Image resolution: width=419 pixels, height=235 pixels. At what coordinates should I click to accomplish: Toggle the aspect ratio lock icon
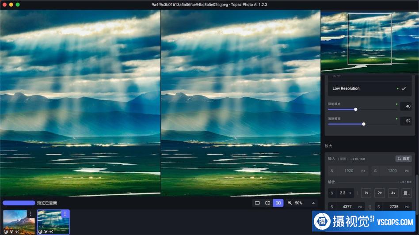pos(370,207)
